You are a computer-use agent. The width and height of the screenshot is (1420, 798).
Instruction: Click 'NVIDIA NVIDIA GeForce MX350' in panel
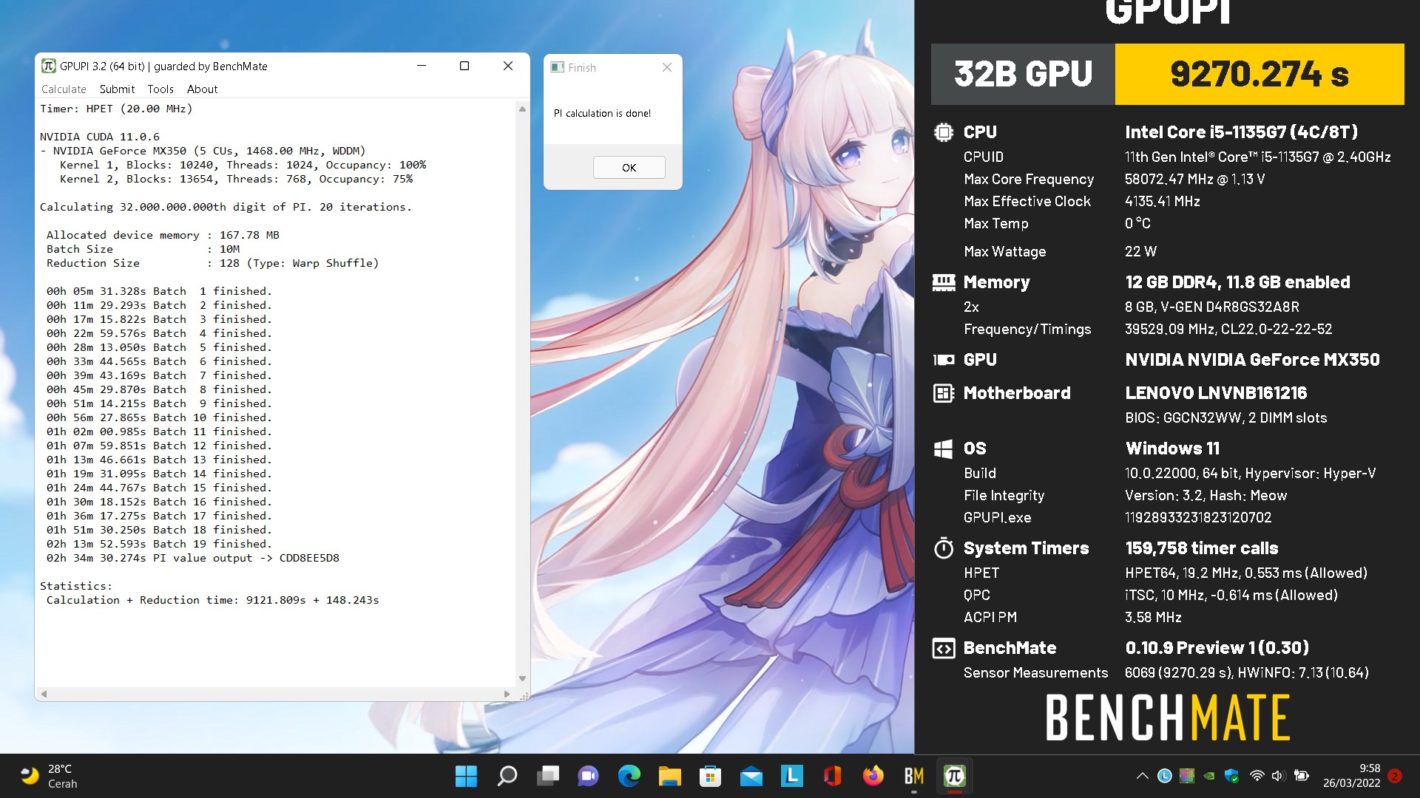(x=1252, y=360)
